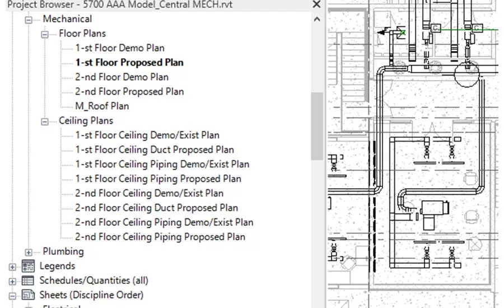The width and height of the screenshot is (504, 308).
Task: Open 1-st Floor Ceiling Demo/Exist Plan
Action: point(147,135)
